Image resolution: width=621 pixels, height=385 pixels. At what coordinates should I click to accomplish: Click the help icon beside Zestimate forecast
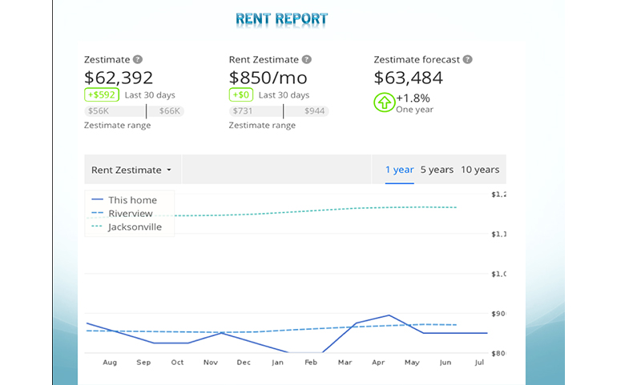[467, 60]
